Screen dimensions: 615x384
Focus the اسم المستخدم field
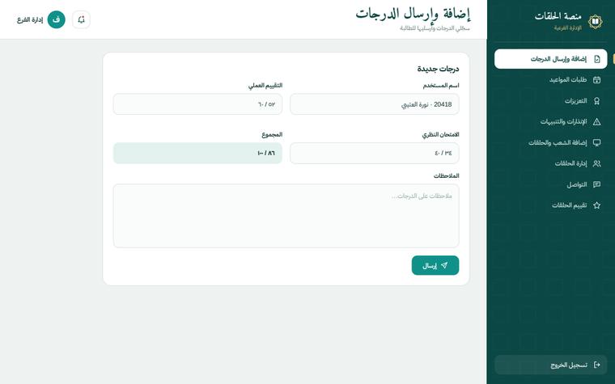374,104
